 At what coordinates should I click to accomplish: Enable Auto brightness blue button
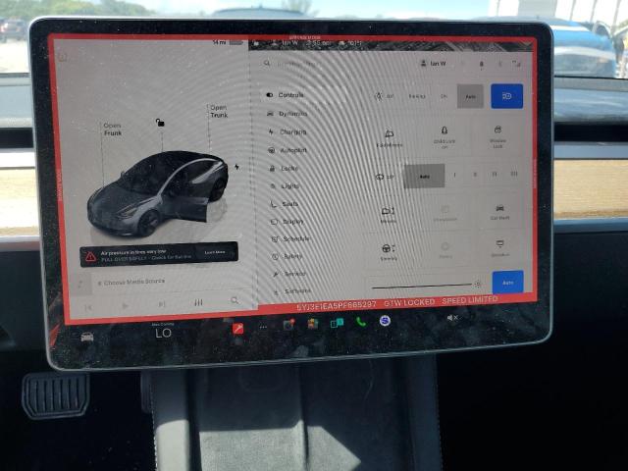point(508,282)
